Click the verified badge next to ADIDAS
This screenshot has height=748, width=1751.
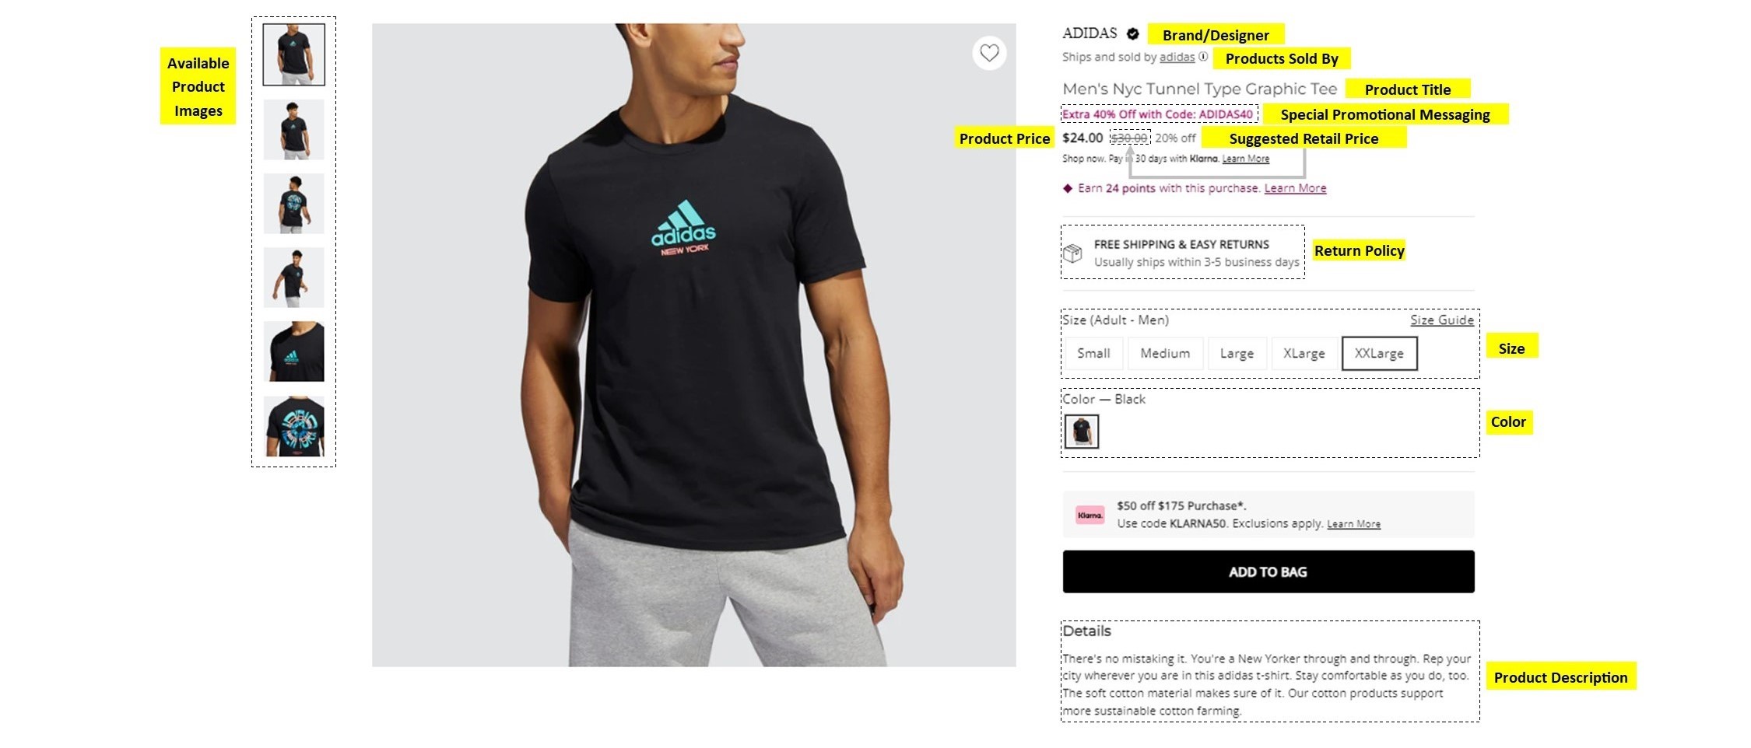click(x=1133, y=33)
